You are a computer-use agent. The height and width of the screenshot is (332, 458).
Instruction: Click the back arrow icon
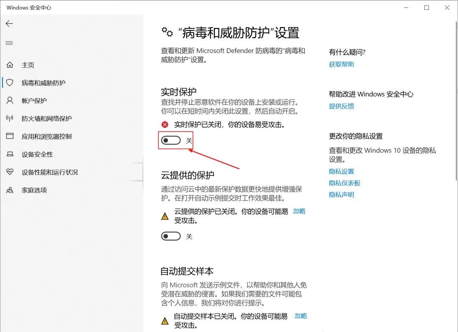click(x=9, y=24)
